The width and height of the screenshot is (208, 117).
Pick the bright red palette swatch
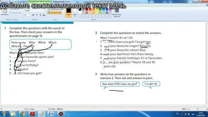click(x=90, y=9)
